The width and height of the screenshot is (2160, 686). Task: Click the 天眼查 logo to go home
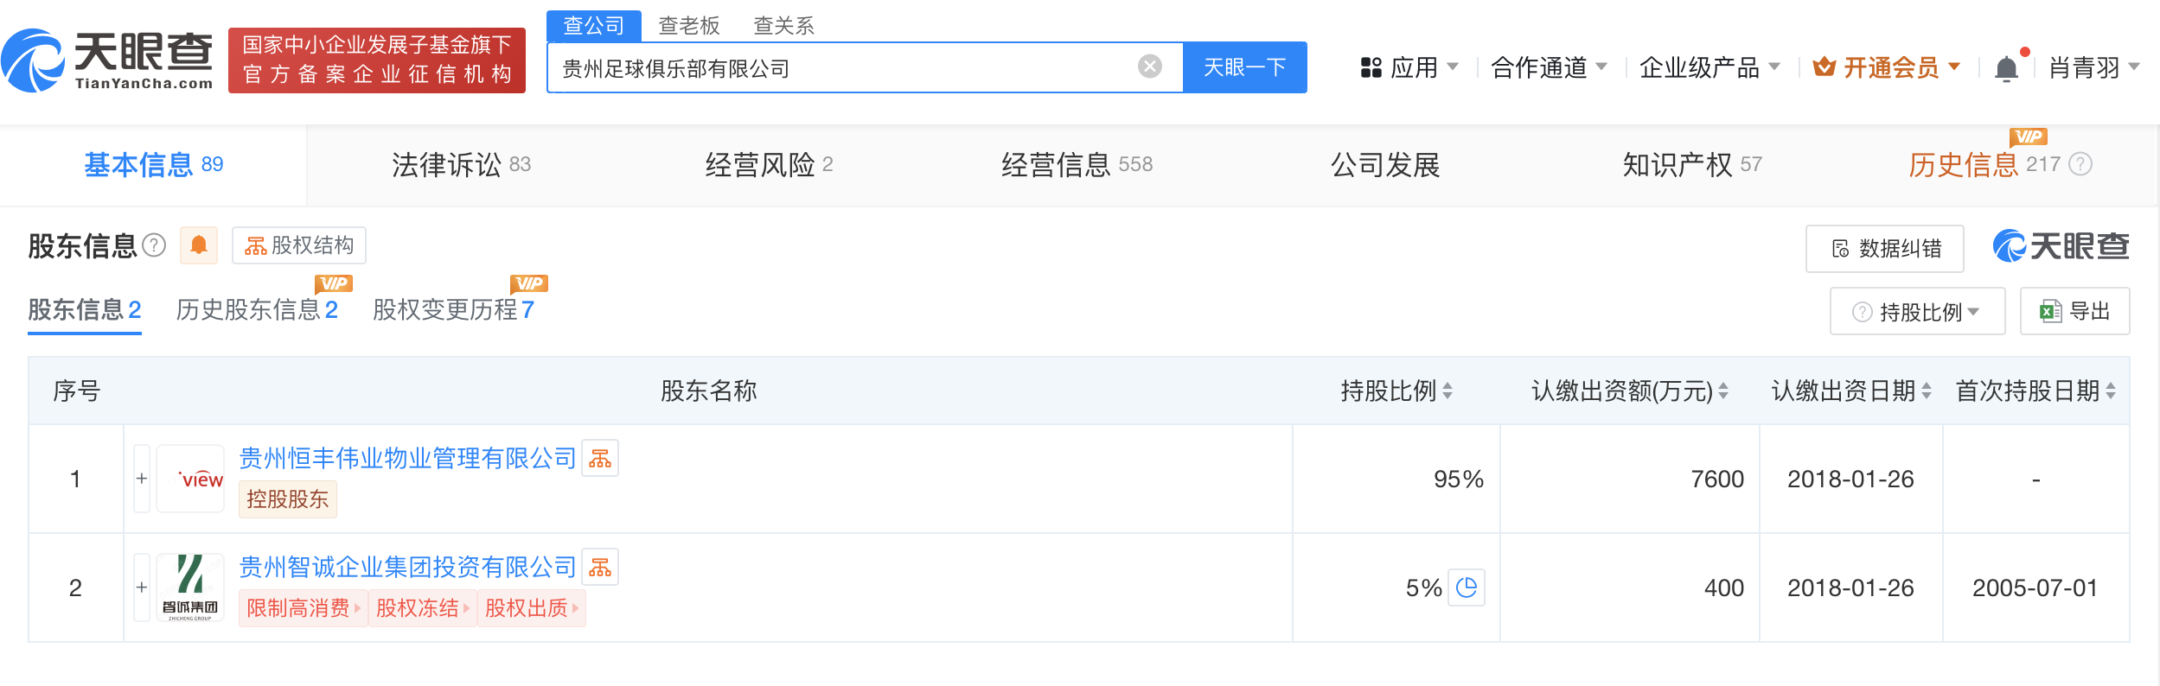tap(108, 60)
